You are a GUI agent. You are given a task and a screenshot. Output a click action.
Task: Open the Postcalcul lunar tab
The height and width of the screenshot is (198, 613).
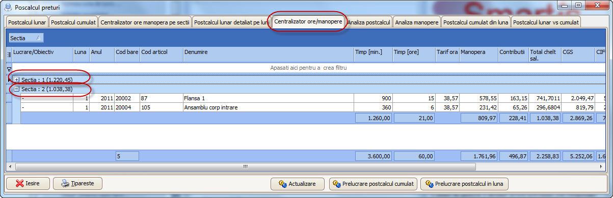pos(28,22)
